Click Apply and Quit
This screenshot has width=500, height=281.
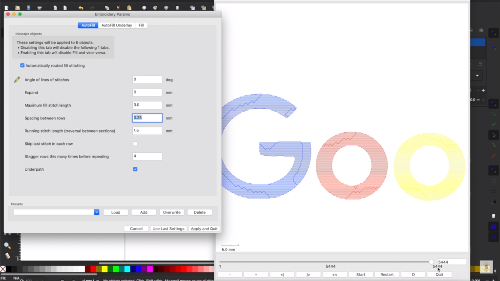(x=204, y=228)
